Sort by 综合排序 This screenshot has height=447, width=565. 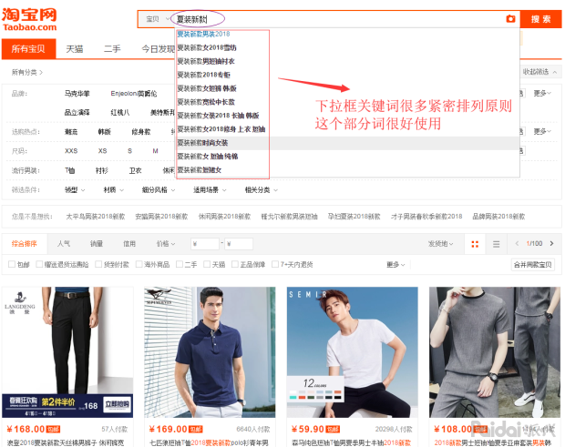coord(24,244)
